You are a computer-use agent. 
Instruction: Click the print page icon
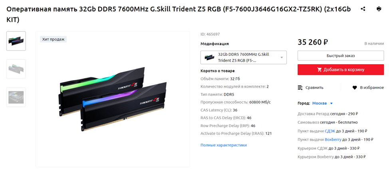pos(379,9)
